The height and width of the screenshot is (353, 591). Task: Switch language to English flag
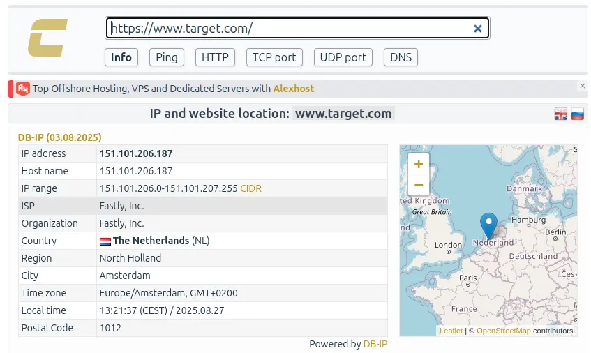(x=560, y=114)
